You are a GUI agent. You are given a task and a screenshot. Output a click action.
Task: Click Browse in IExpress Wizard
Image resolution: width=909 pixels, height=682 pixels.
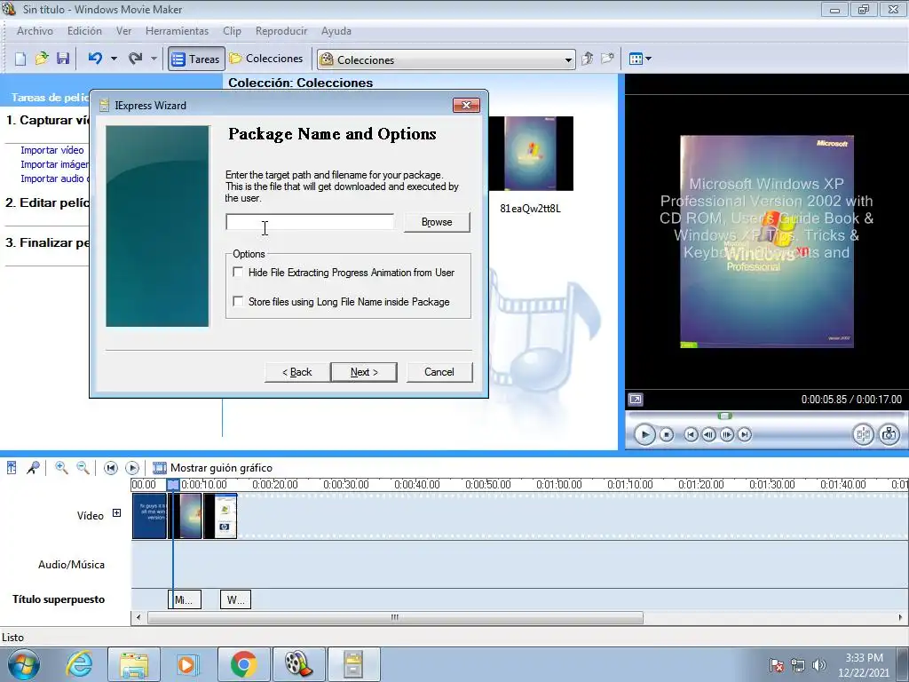click(437, 222)
